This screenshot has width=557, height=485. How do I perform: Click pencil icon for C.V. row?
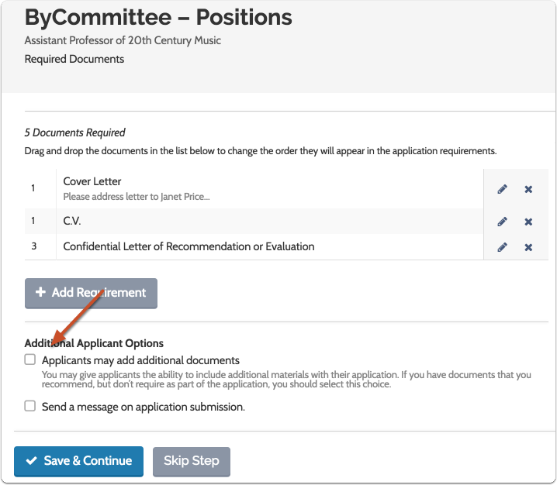click(x=502, y=222)
